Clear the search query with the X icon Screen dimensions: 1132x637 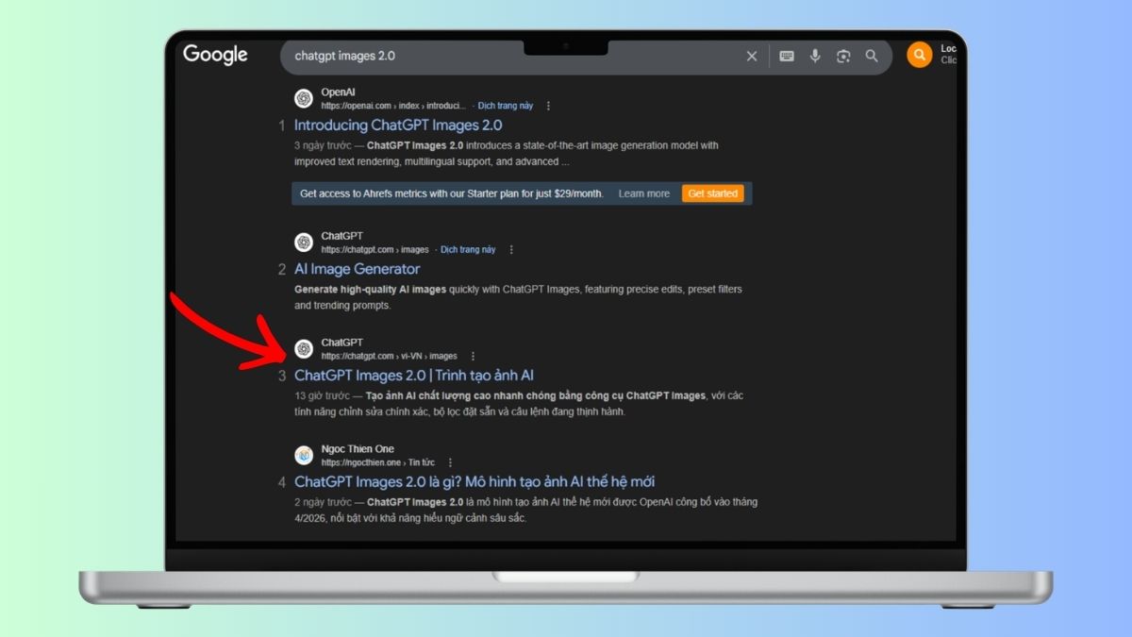(751, 56)
